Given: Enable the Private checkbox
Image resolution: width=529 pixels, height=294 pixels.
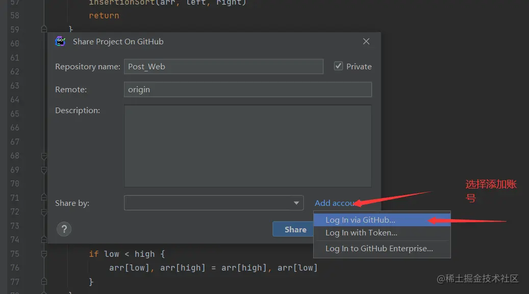Looking at the screenshot, I should coord(338,66).
